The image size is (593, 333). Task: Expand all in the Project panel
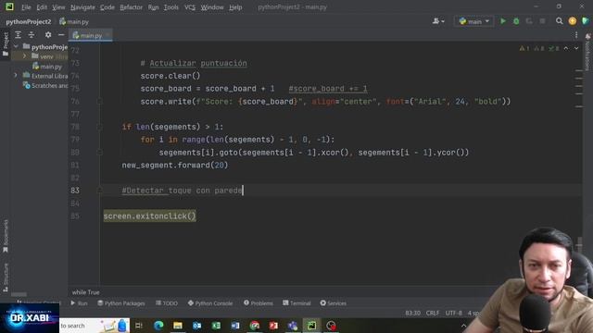[x=18, y=35]
